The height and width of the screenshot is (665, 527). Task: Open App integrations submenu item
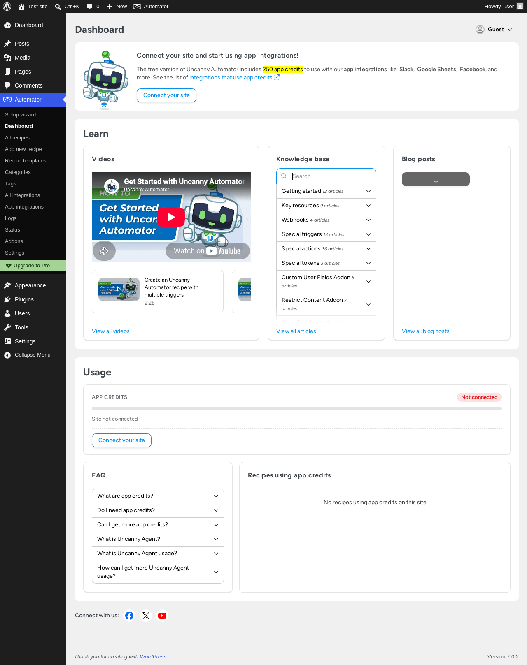click(x=33, y=207)
